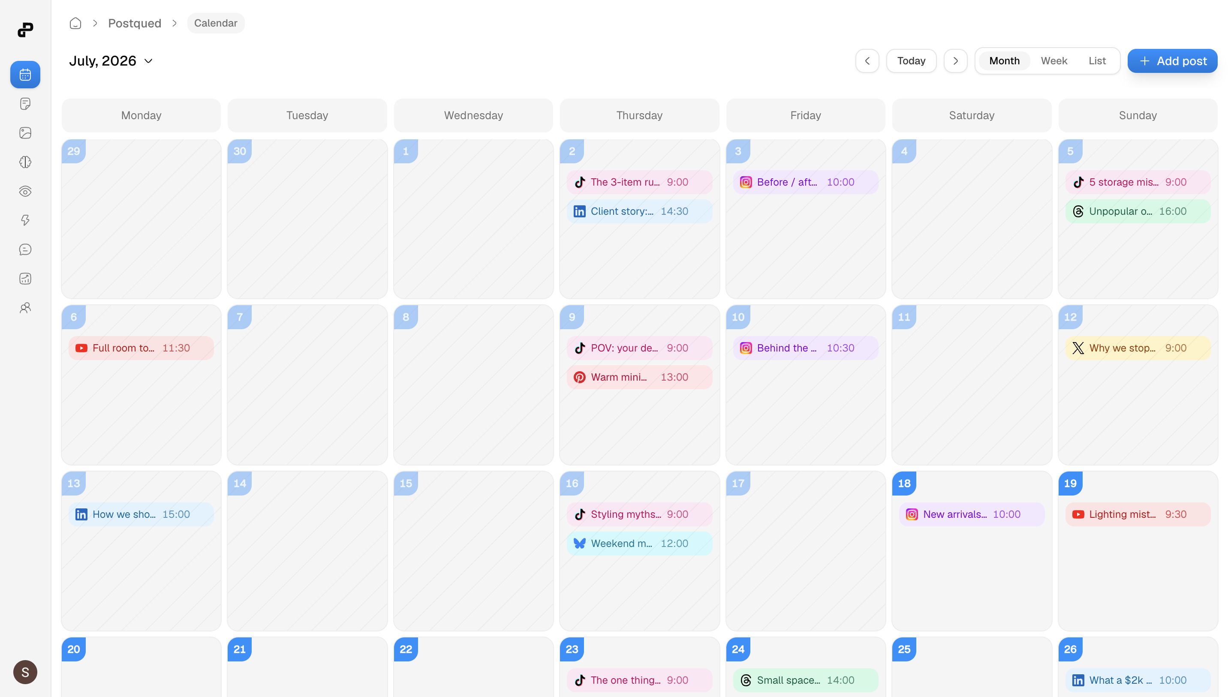Select the day 20 number badge
This screenshot has width=1228, height=697.
coord(74,649)
